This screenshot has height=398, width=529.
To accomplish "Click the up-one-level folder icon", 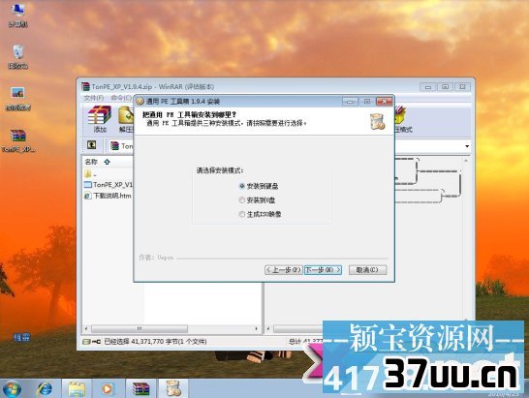I will click(x=92, y=145).
